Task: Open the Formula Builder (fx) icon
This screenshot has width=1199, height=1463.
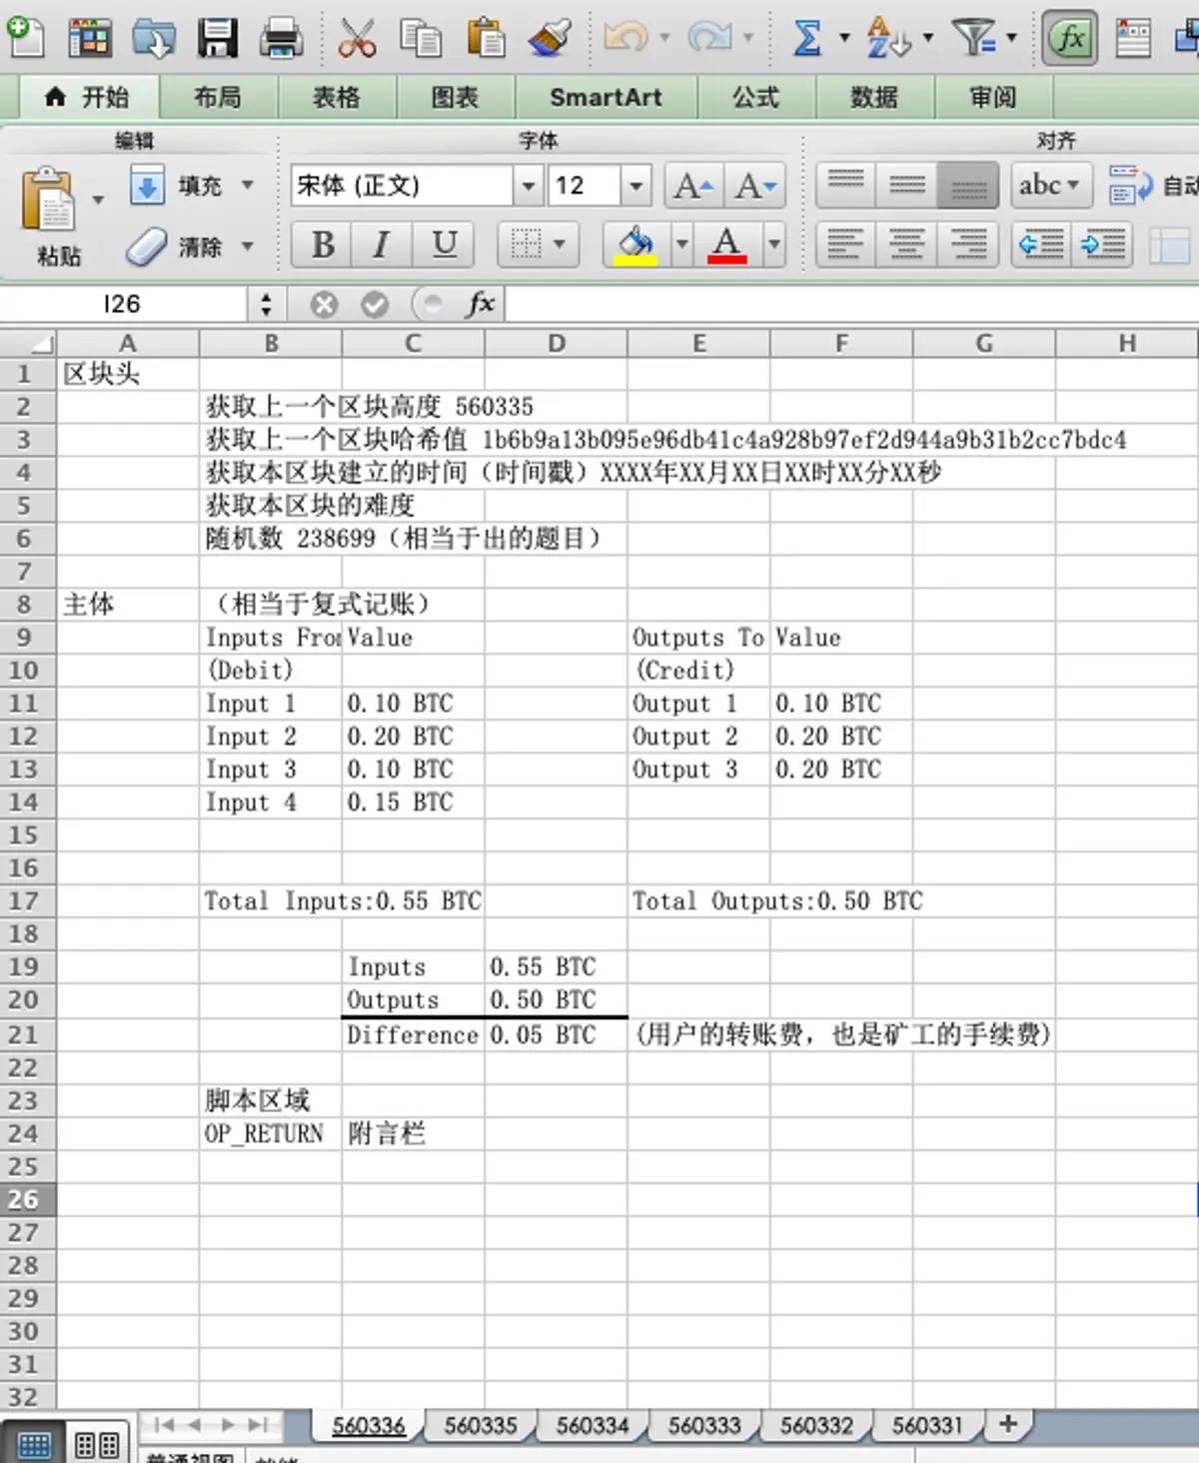Action: 1069,38
